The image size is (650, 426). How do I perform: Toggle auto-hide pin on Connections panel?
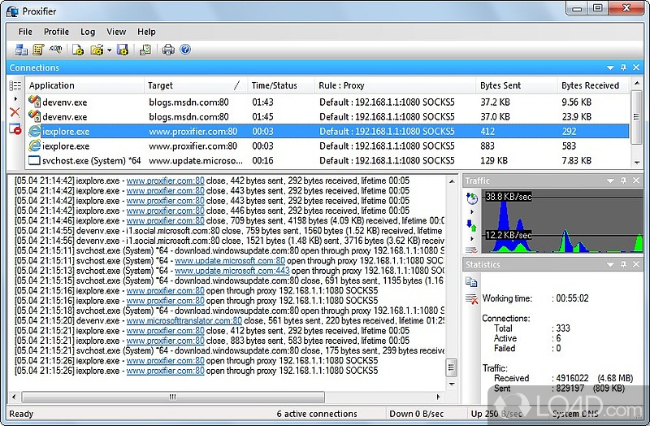623,67
